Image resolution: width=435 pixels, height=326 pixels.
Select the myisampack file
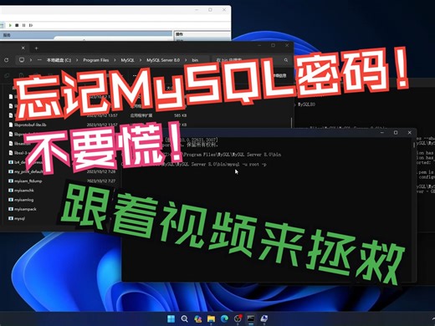pyautogui.click(x=25, y=209)
